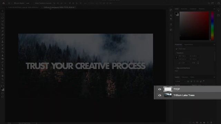Open the Color panel options menu

(x=214, y=9)
